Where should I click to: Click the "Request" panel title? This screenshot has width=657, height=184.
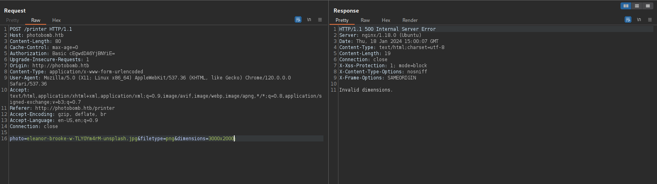[x=15, y=11]
